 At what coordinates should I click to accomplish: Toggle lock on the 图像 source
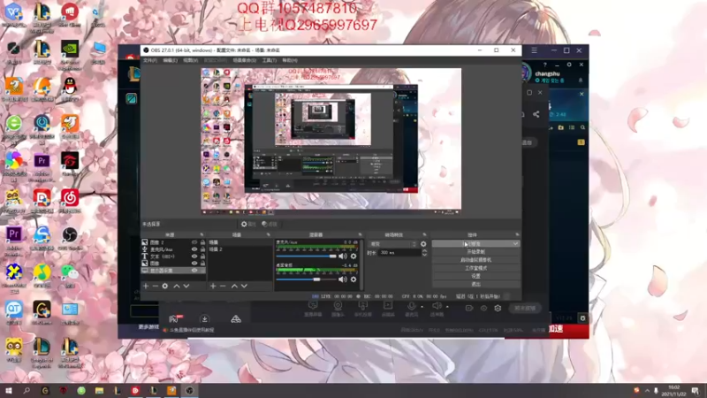click(202, 263)
